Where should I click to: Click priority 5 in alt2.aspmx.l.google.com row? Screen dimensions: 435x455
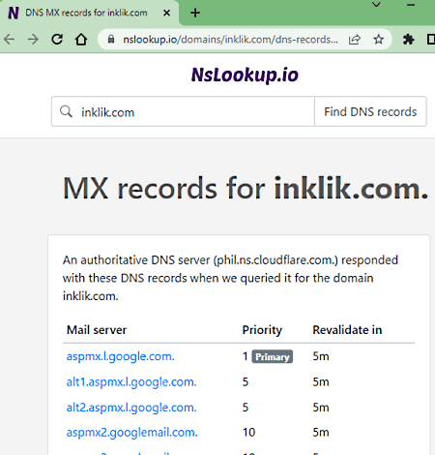(246, 408)
